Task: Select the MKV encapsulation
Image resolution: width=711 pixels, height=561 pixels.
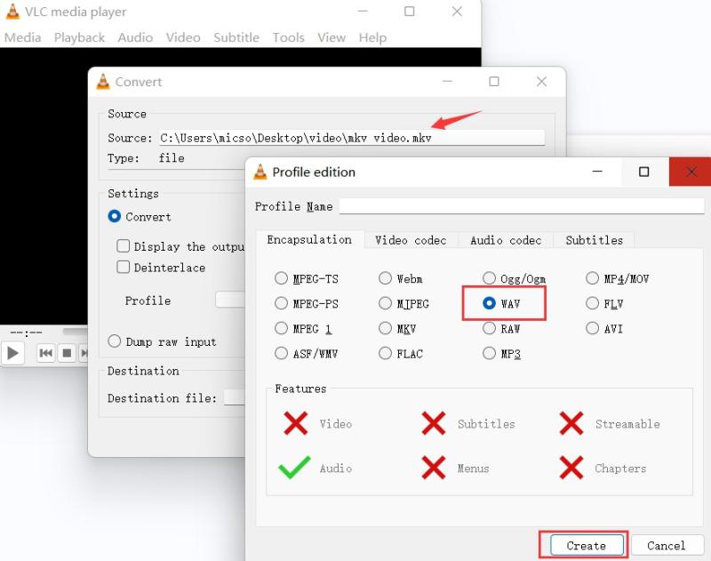Action: [x=385, y=328]
